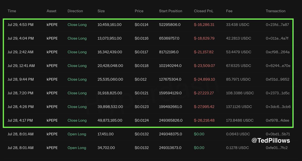Image resolution: width=302 pixels, height=161 pixels.
Task: Click the price $0.0124
Action: [x=142, y=120]
